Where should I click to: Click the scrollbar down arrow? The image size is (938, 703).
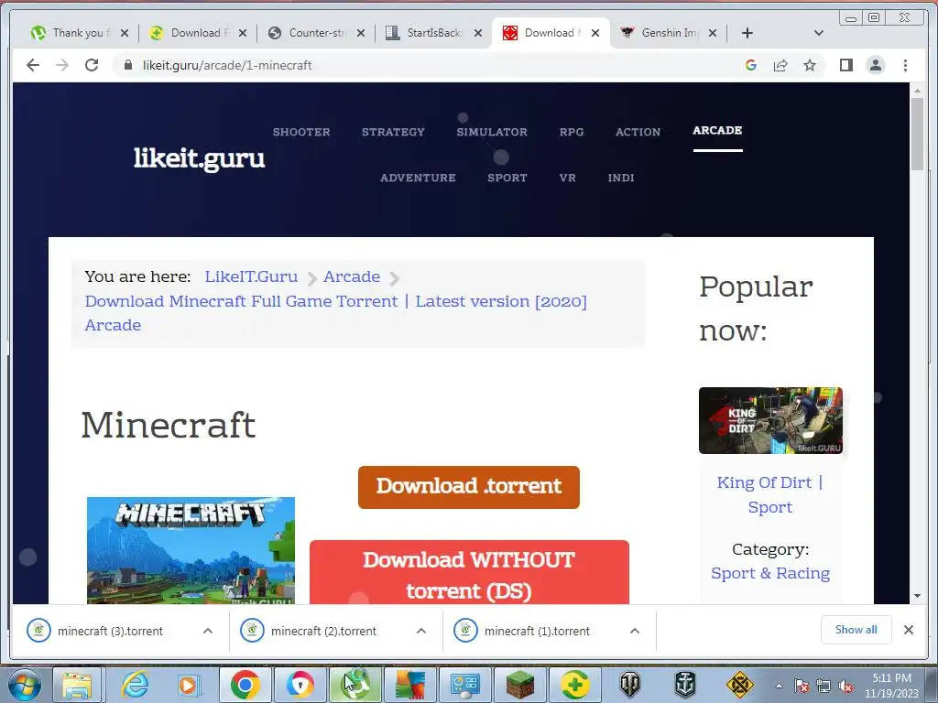click(x=917, y=596)
